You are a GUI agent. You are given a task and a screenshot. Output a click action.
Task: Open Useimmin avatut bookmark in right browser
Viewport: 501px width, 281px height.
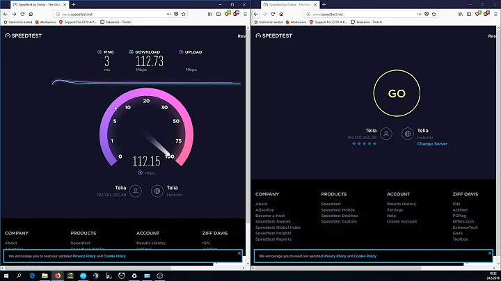pyautogui.click(x=268, y=22)
